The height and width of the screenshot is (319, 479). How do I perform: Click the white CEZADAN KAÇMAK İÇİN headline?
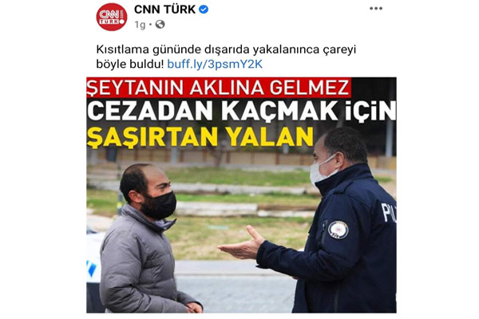click(x=242, y=111)
